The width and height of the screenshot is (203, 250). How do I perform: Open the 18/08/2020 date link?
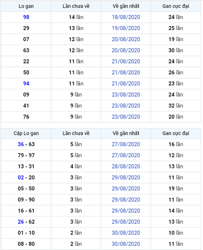(x=126, y=17)
